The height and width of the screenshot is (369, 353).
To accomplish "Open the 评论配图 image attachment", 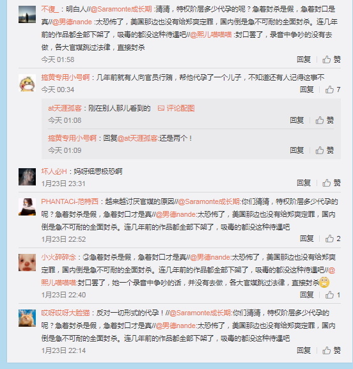I will (x=176, y=108).
